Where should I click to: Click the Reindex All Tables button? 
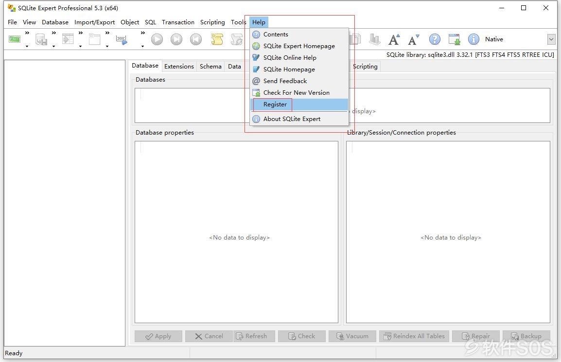click(414, 336)
